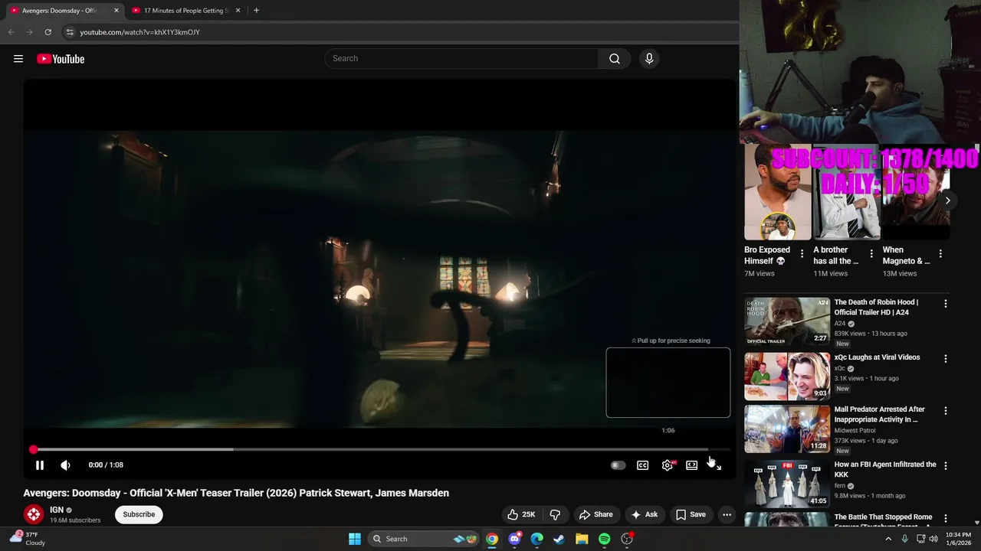Show hidden system tray icons
The height and width of the screenshot is (551, 981).
(x=888, y=539)
